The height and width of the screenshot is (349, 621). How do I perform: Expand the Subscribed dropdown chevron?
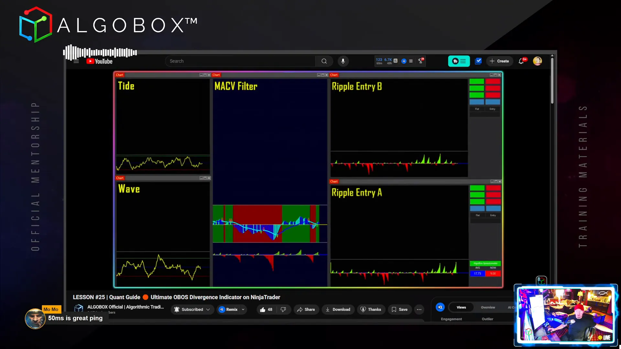pos(208,310)
